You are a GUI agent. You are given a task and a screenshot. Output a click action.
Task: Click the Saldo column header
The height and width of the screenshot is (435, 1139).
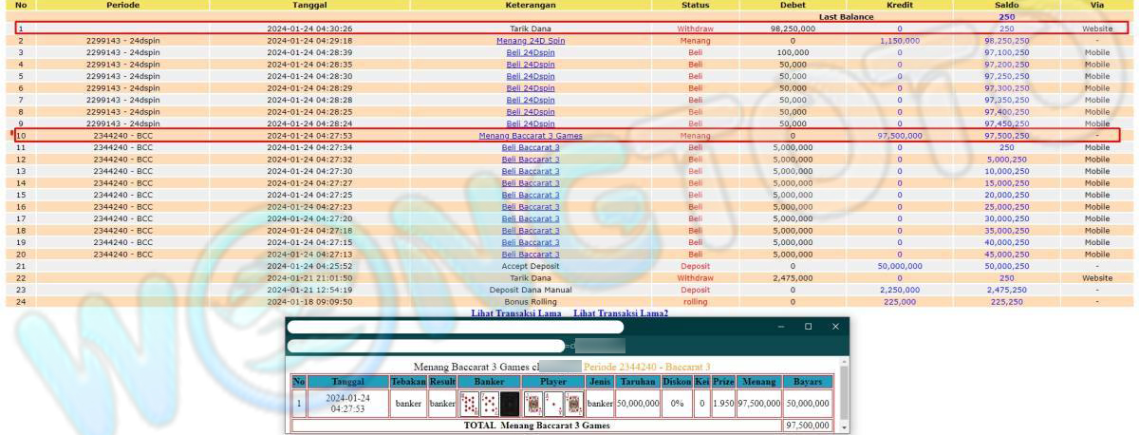(x=1006, y=6)
